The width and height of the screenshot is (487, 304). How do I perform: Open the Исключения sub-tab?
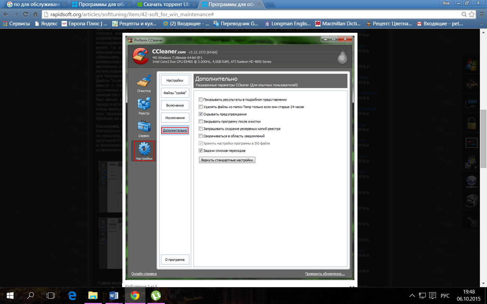pos(175,118)
